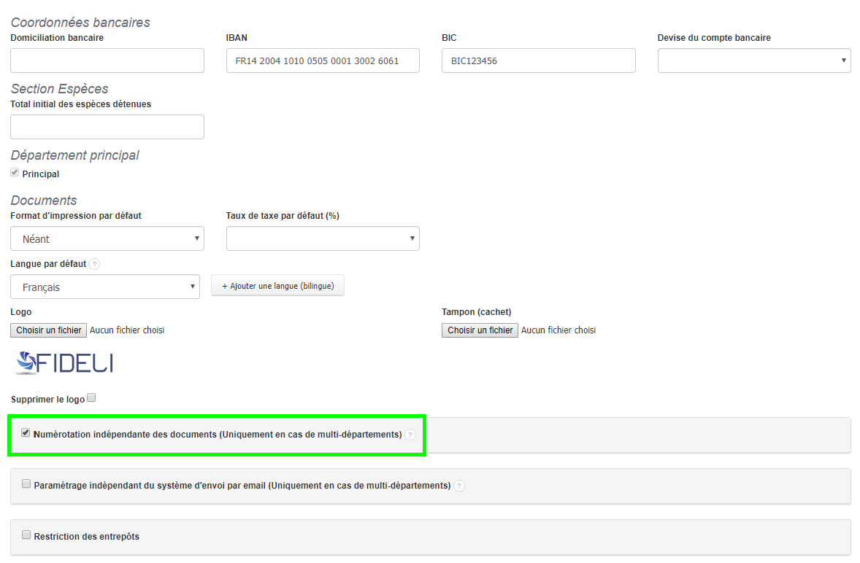860x563 pixels.
Task: Open the Langue par défaut dropdown
Action: click(105, 287)
